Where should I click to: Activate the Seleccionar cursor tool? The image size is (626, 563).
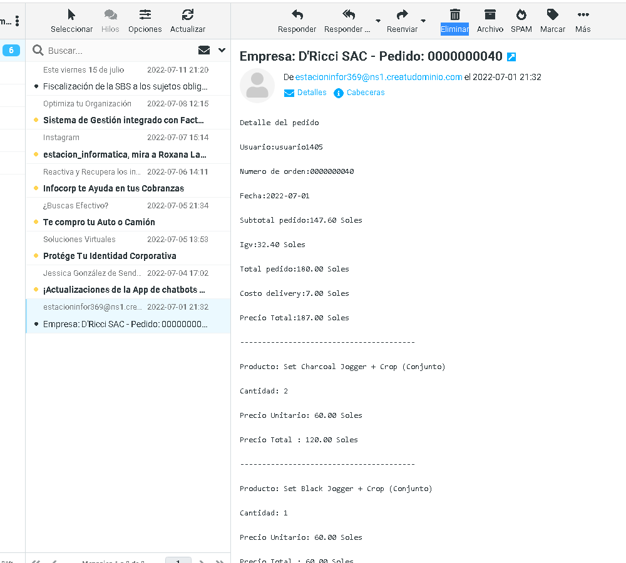[71, 15]
